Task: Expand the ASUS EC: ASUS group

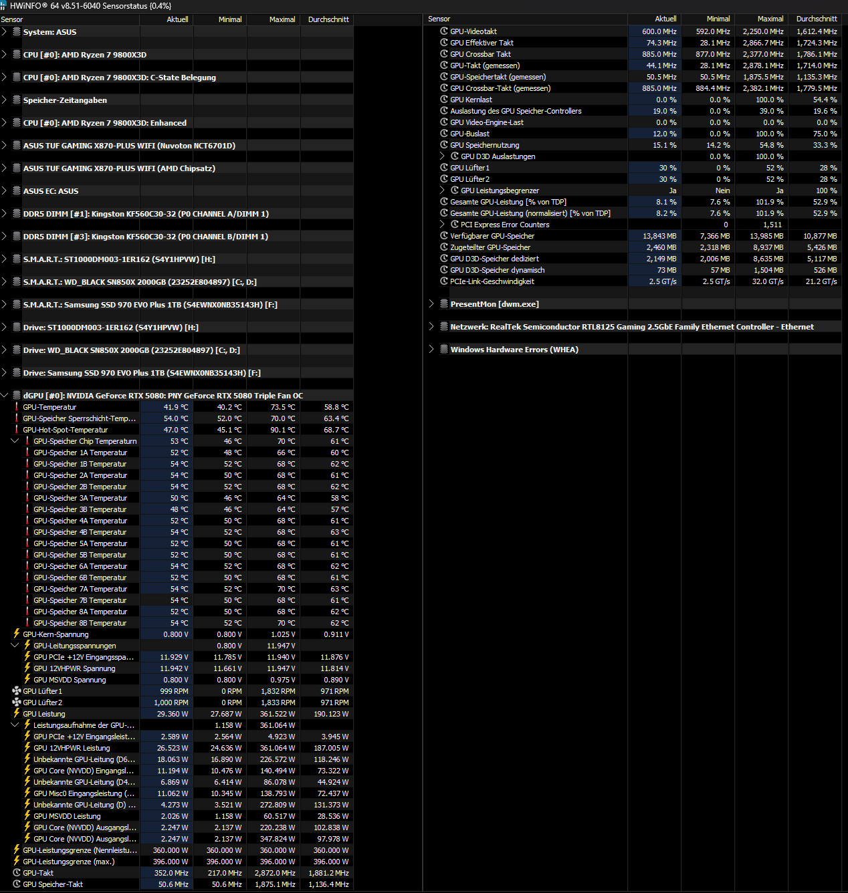Action: click(5, 191)
